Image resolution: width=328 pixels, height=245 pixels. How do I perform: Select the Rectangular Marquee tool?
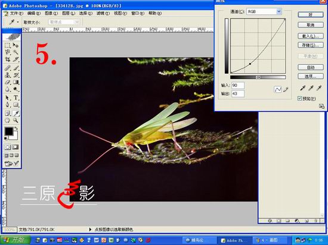coord(8,45)
